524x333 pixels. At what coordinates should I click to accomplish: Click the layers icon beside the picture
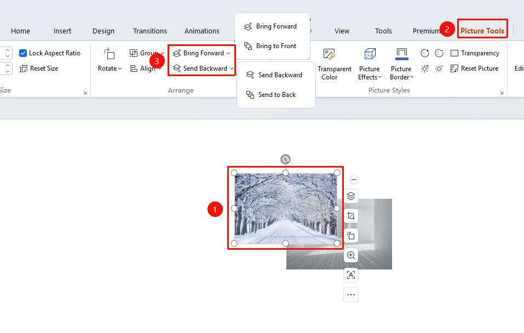(x=351, y=196)
